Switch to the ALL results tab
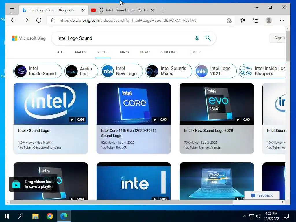 [60, 52]
